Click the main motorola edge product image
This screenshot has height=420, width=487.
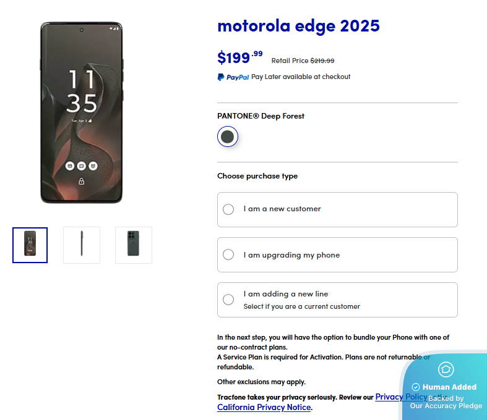(x=82, y=112)
